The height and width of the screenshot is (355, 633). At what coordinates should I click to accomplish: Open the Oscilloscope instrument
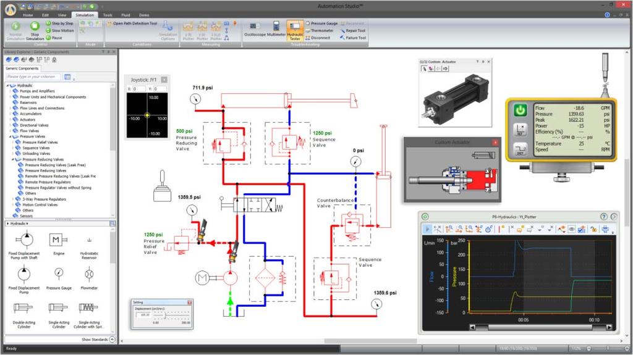[255, 30]
